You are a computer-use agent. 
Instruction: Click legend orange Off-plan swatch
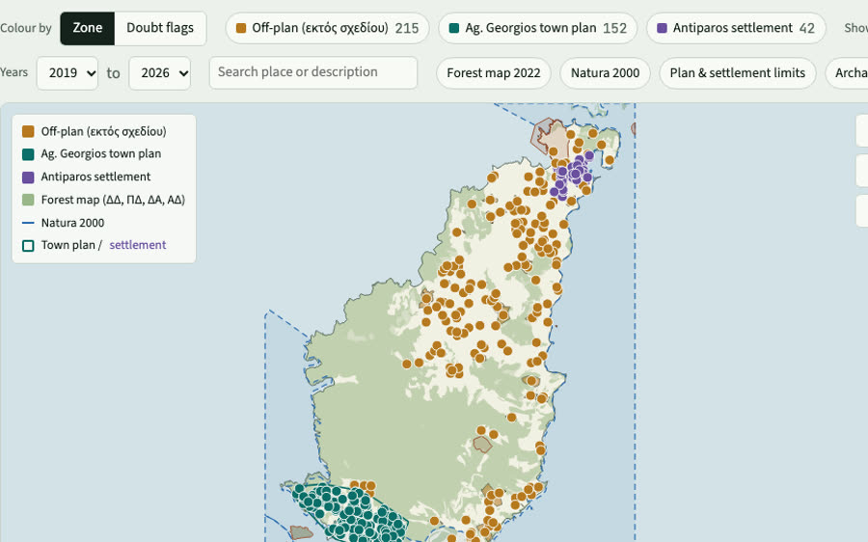[x=28, y=132]
